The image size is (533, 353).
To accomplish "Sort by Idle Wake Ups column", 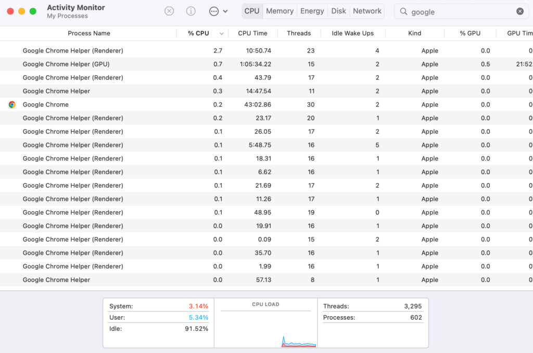I will (352, 33).
